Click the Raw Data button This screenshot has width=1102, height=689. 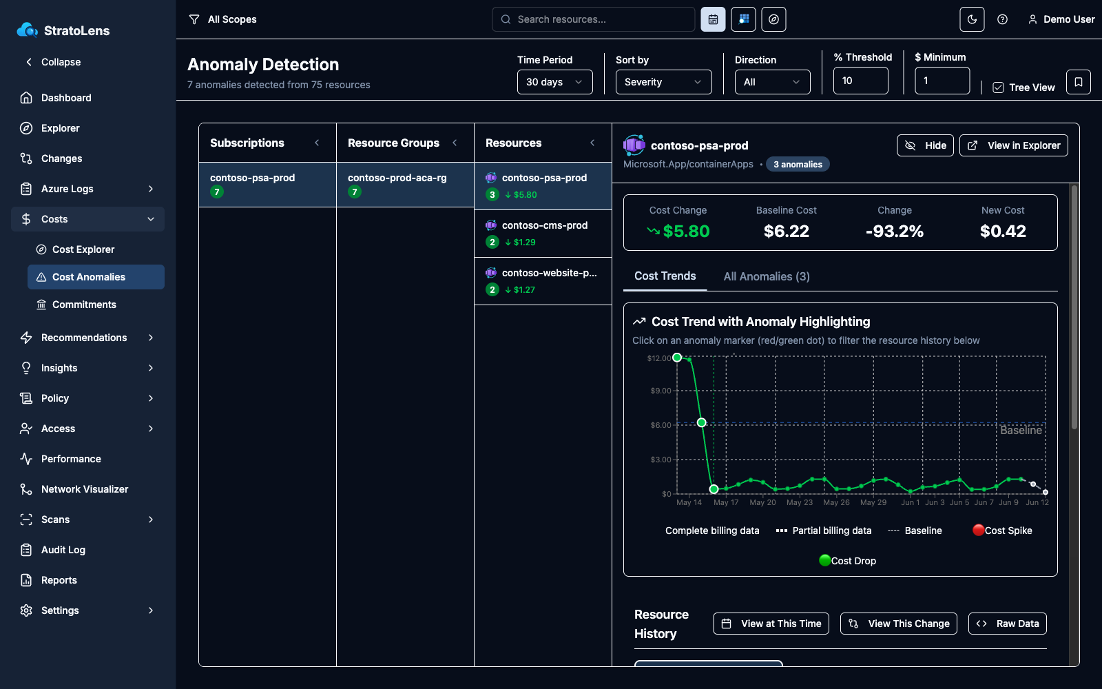click(1008, 624)
